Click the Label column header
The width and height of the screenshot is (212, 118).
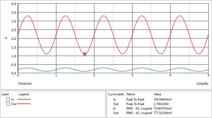5,94
